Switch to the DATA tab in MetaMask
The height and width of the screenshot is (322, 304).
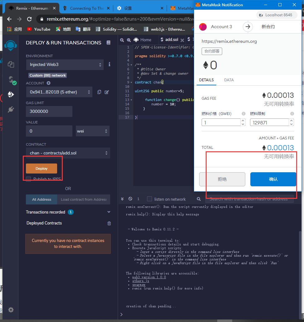[229, 80]
